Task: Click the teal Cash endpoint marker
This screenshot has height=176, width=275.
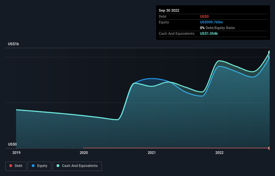Action: click(269, 52)
